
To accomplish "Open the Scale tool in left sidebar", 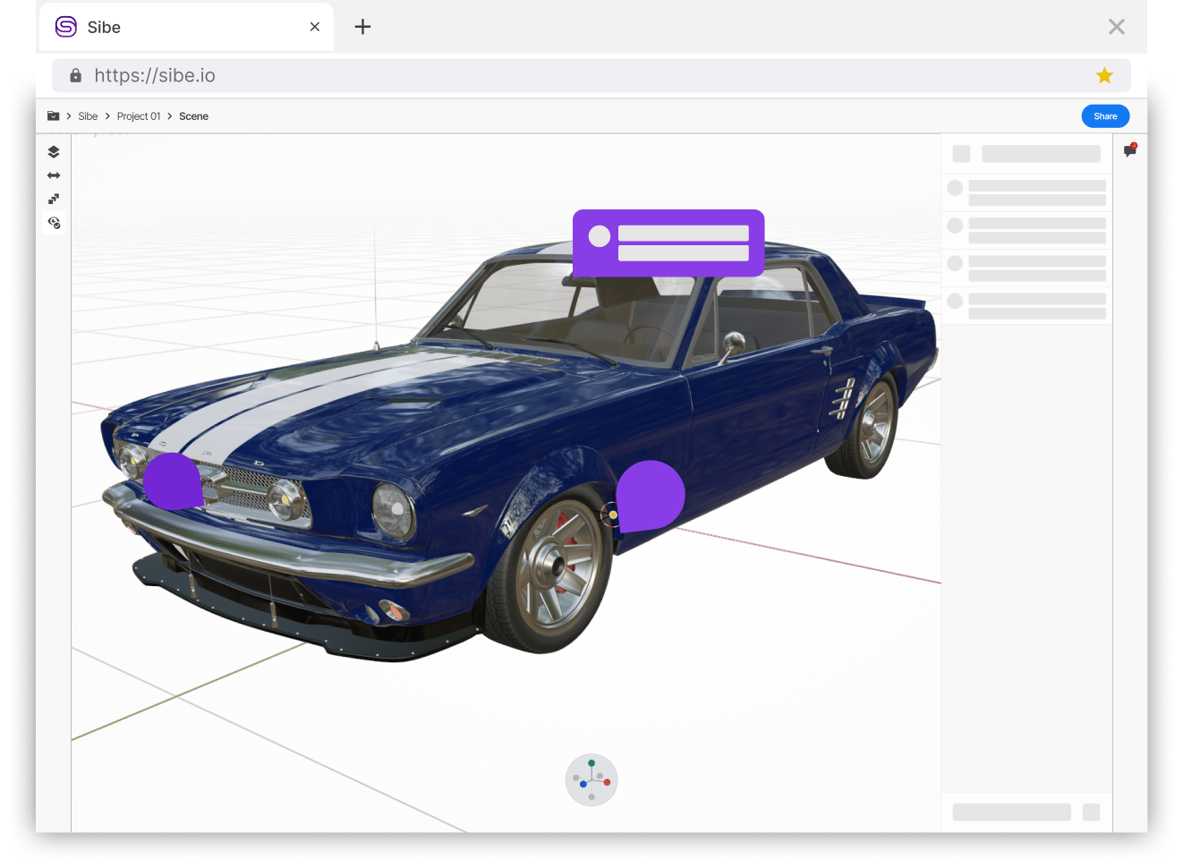I will coord(54,199).
